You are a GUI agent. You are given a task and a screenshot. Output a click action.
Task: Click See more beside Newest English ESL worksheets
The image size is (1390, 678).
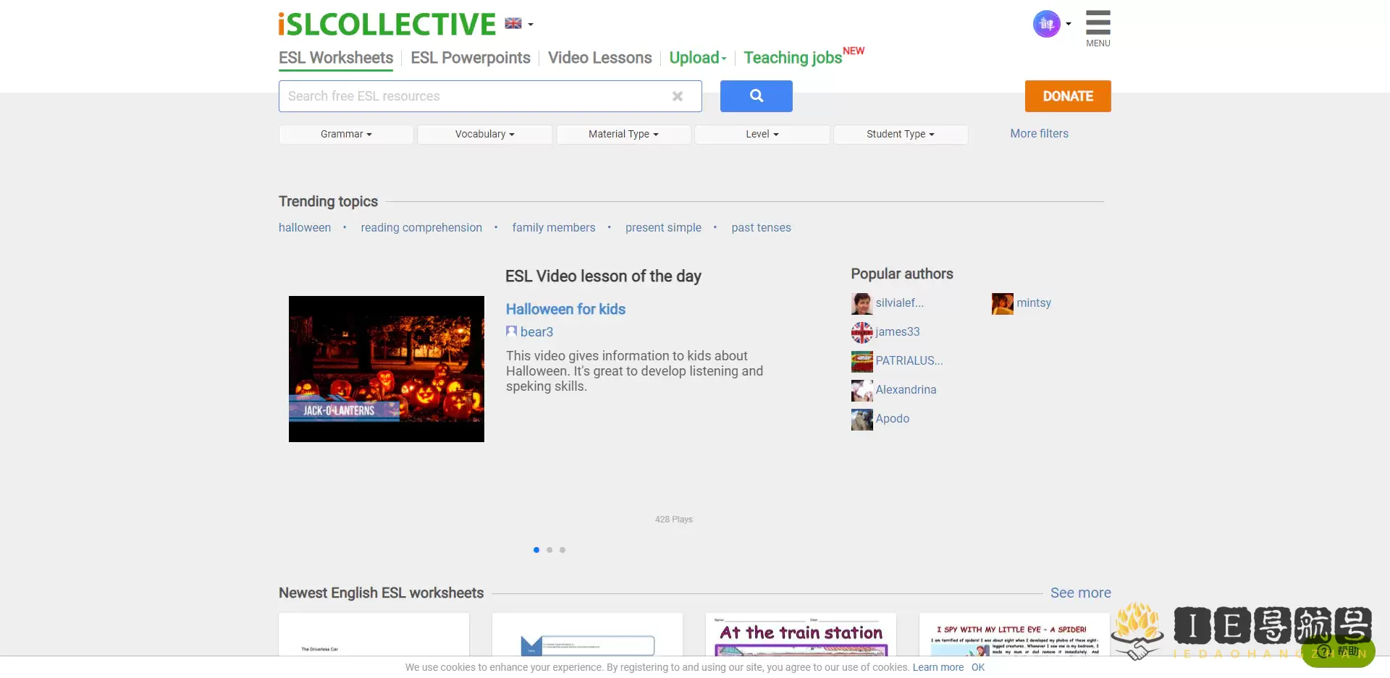click(x=1080, y=592)
